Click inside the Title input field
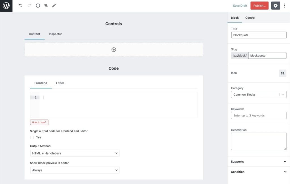 click(x=259, y=35)
